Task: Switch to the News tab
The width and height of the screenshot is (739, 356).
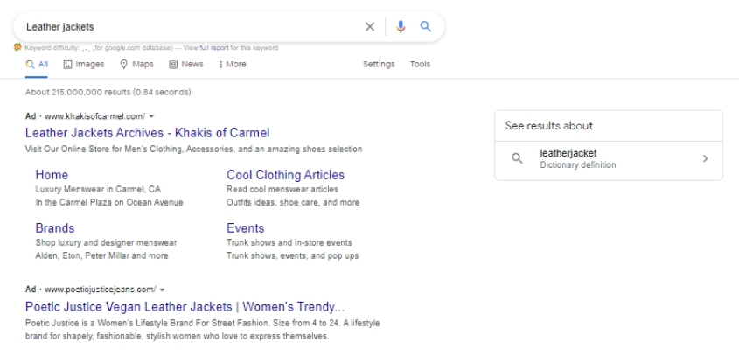Action: tap(186, 64)
